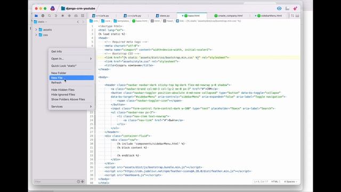Screen dimensions: 341x192
Task: Click the head element breadcrumb
Action: click(x=168, y=21)
